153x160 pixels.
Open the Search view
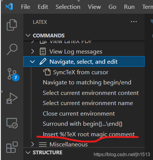coord(12,49)
